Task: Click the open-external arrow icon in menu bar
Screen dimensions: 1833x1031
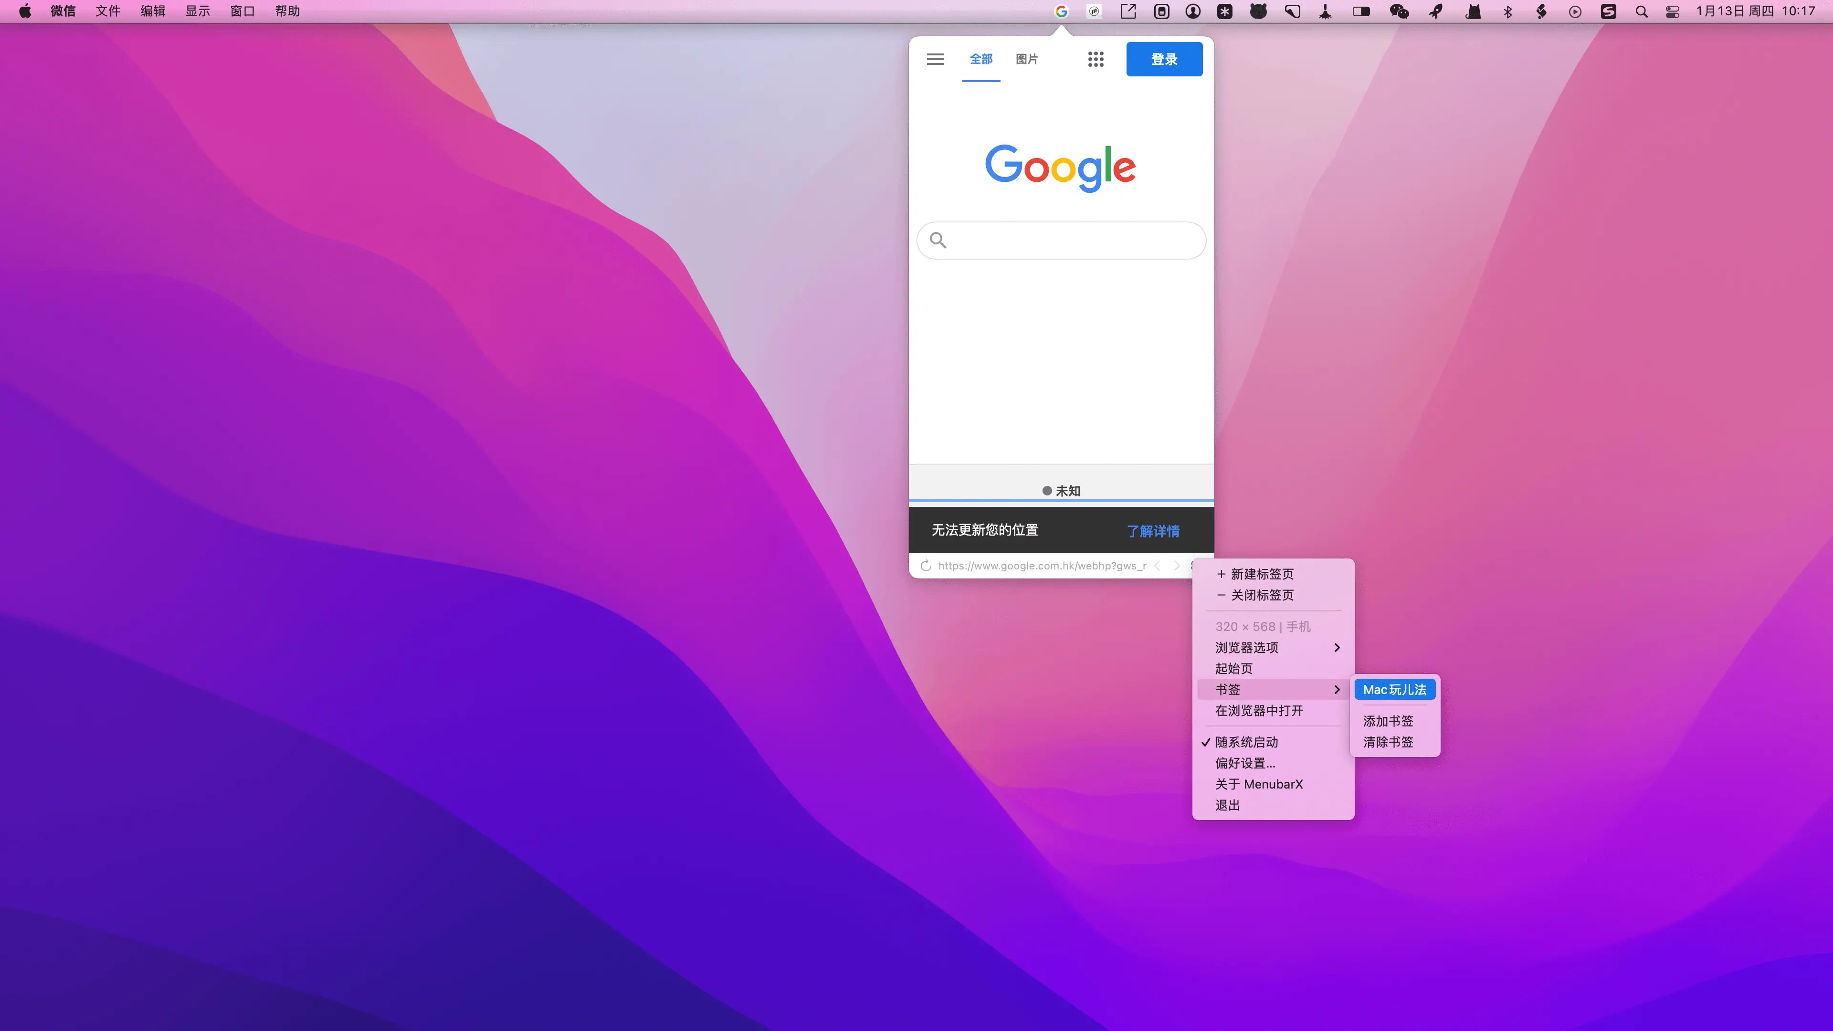Action: (1128, 11)
